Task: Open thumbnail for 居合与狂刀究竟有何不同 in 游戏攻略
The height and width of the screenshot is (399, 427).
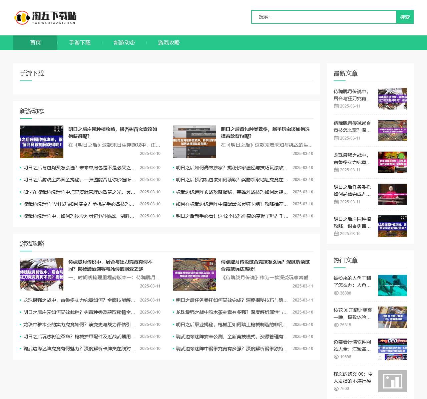Action: click(42, 274)
